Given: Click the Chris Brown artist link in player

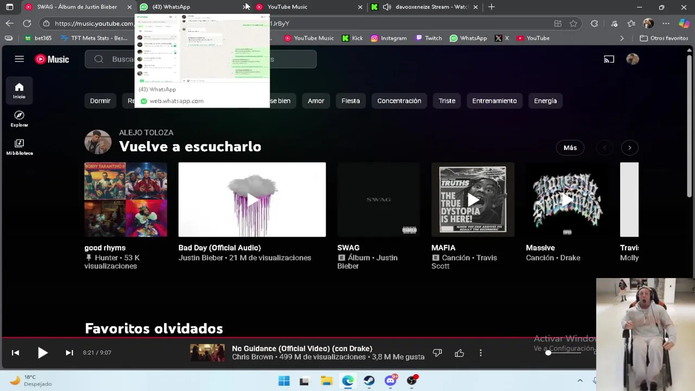Looking at the screenshot, I should pos(252,357).
